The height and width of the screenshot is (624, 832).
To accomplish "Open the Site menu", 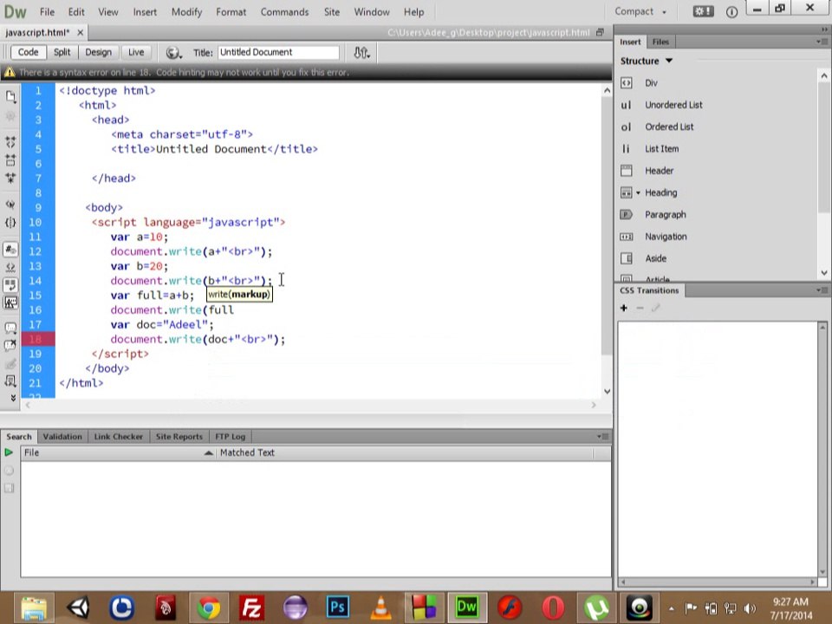I will [332, 11].
